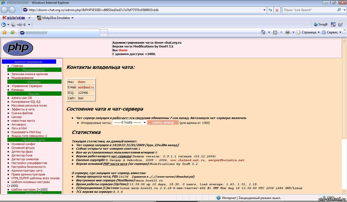Expand the Midp2Exe Emulator dropdown
The image size is (347, 202).
[x=72, y=18]
